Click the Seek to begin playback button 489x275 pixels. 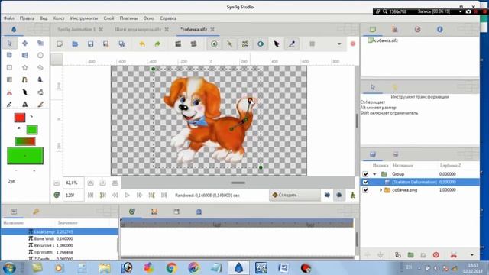click(90, 196)
